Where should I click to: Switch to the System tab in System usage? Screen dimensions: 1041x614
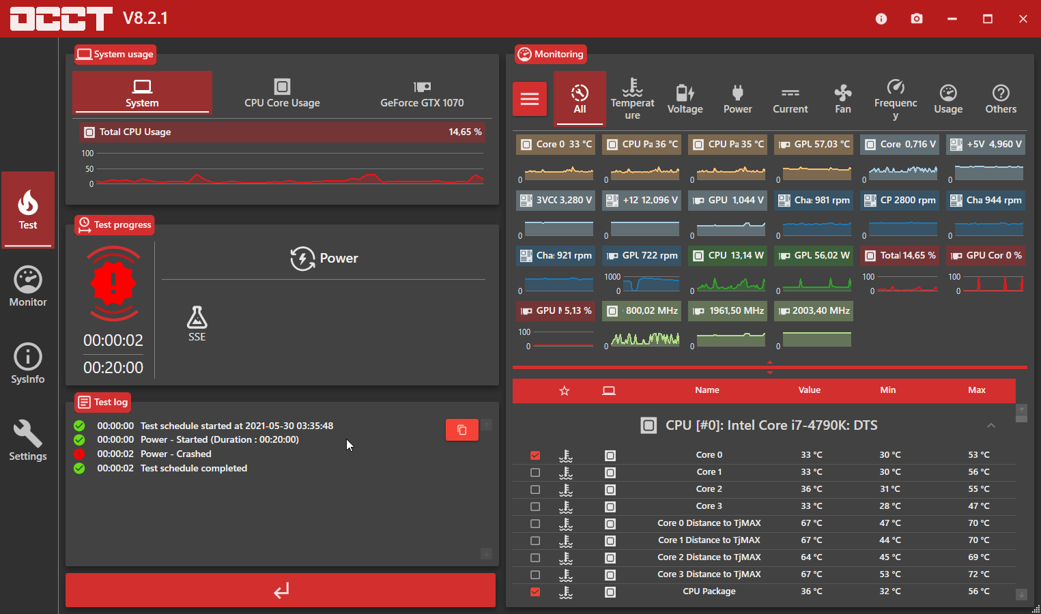coord(142,92)
